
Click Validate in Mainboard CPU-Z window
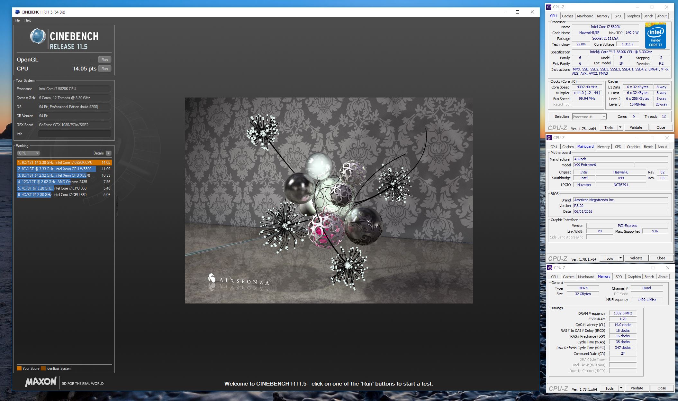[x=636, y=258]
